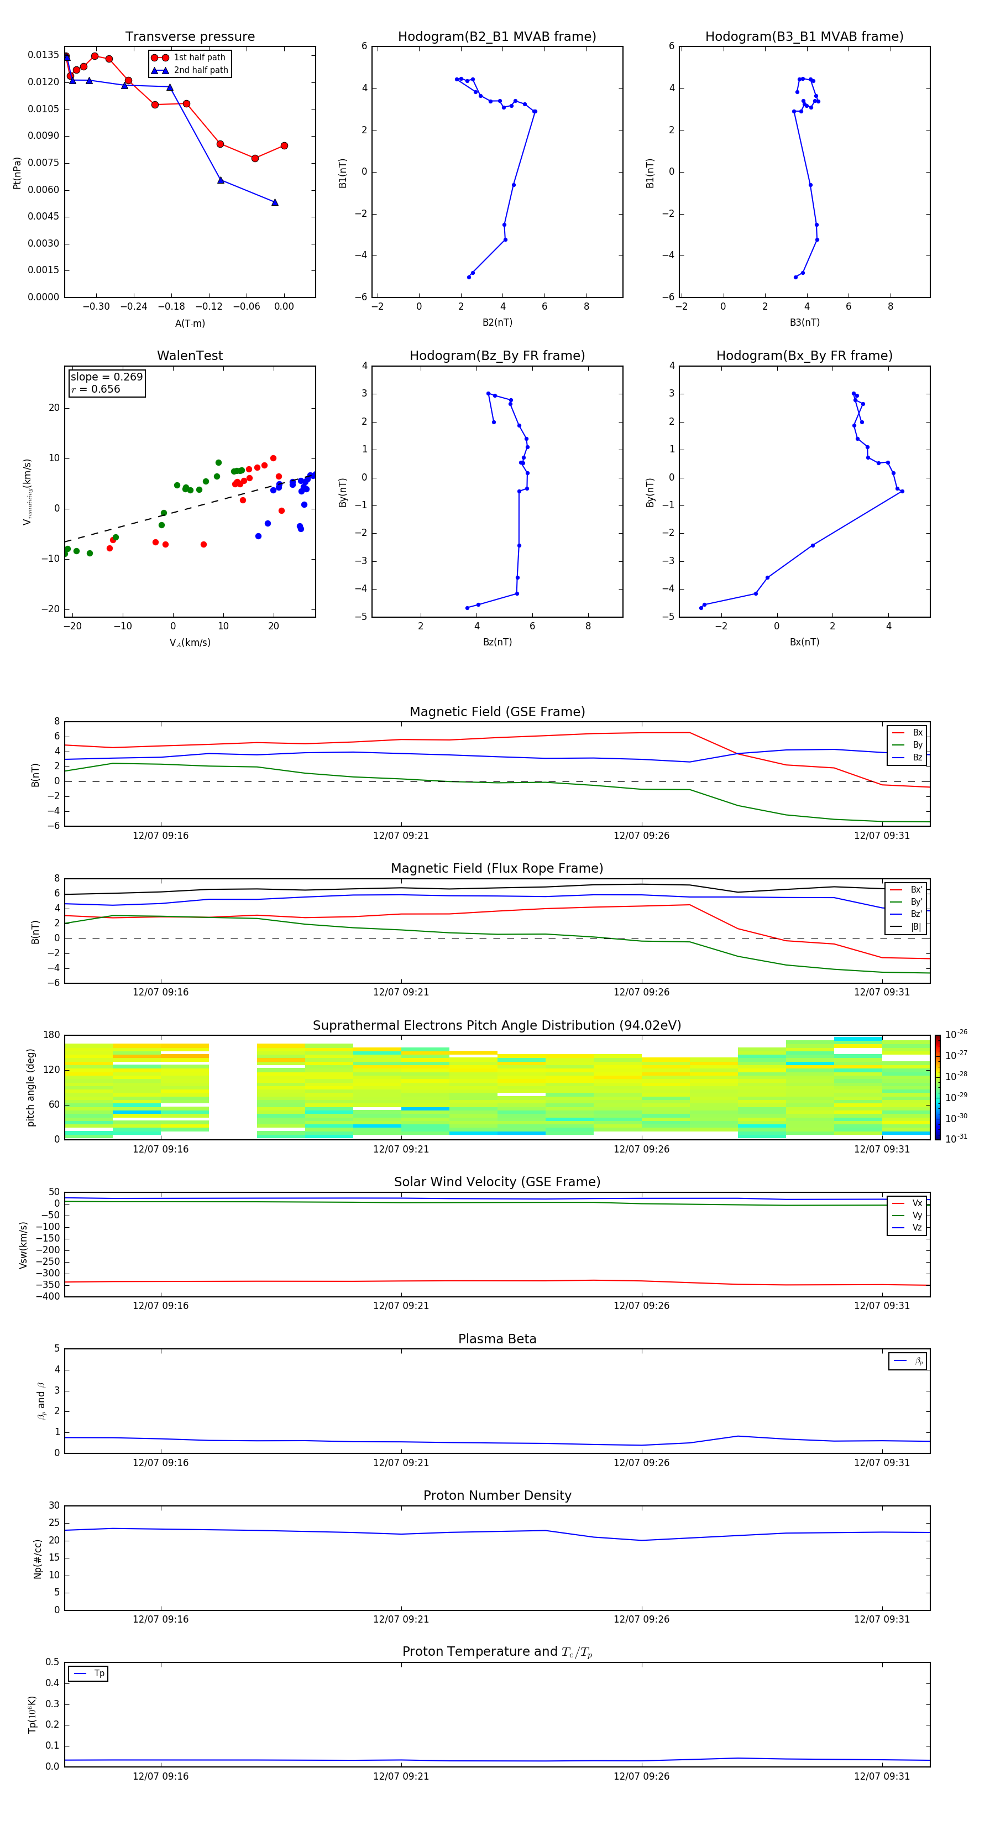995x1825 pixels.
Task: Select the '1st half path' legend entry
Action: click(189, 58)
